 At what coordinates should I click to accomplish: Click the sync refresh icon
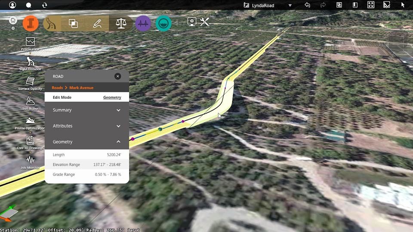click(44, 5)
